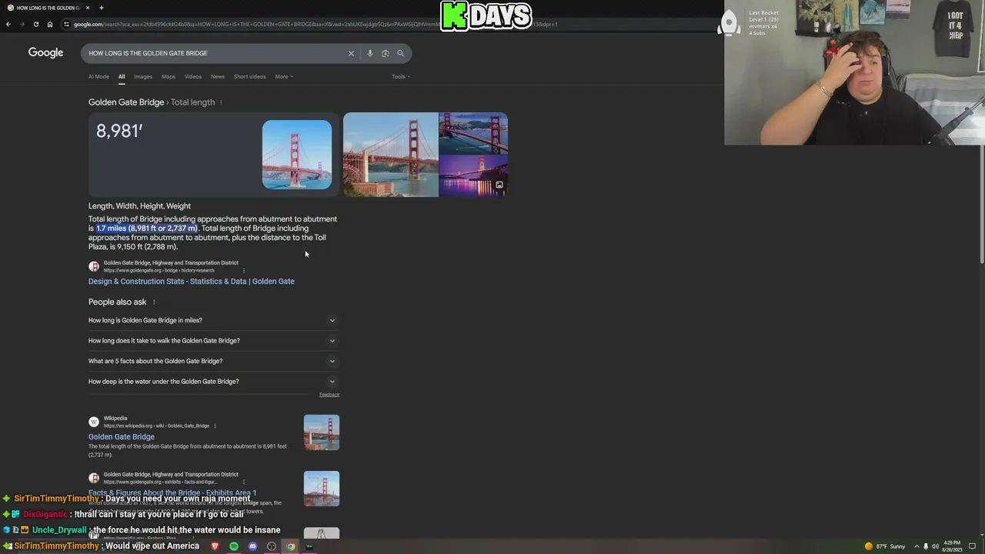Open options dots for Wikipedia result
985x554 pixels.
(215, 426)
